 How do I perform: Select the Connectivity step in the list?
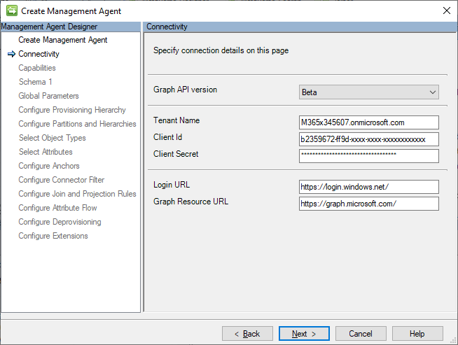[39, 54]
